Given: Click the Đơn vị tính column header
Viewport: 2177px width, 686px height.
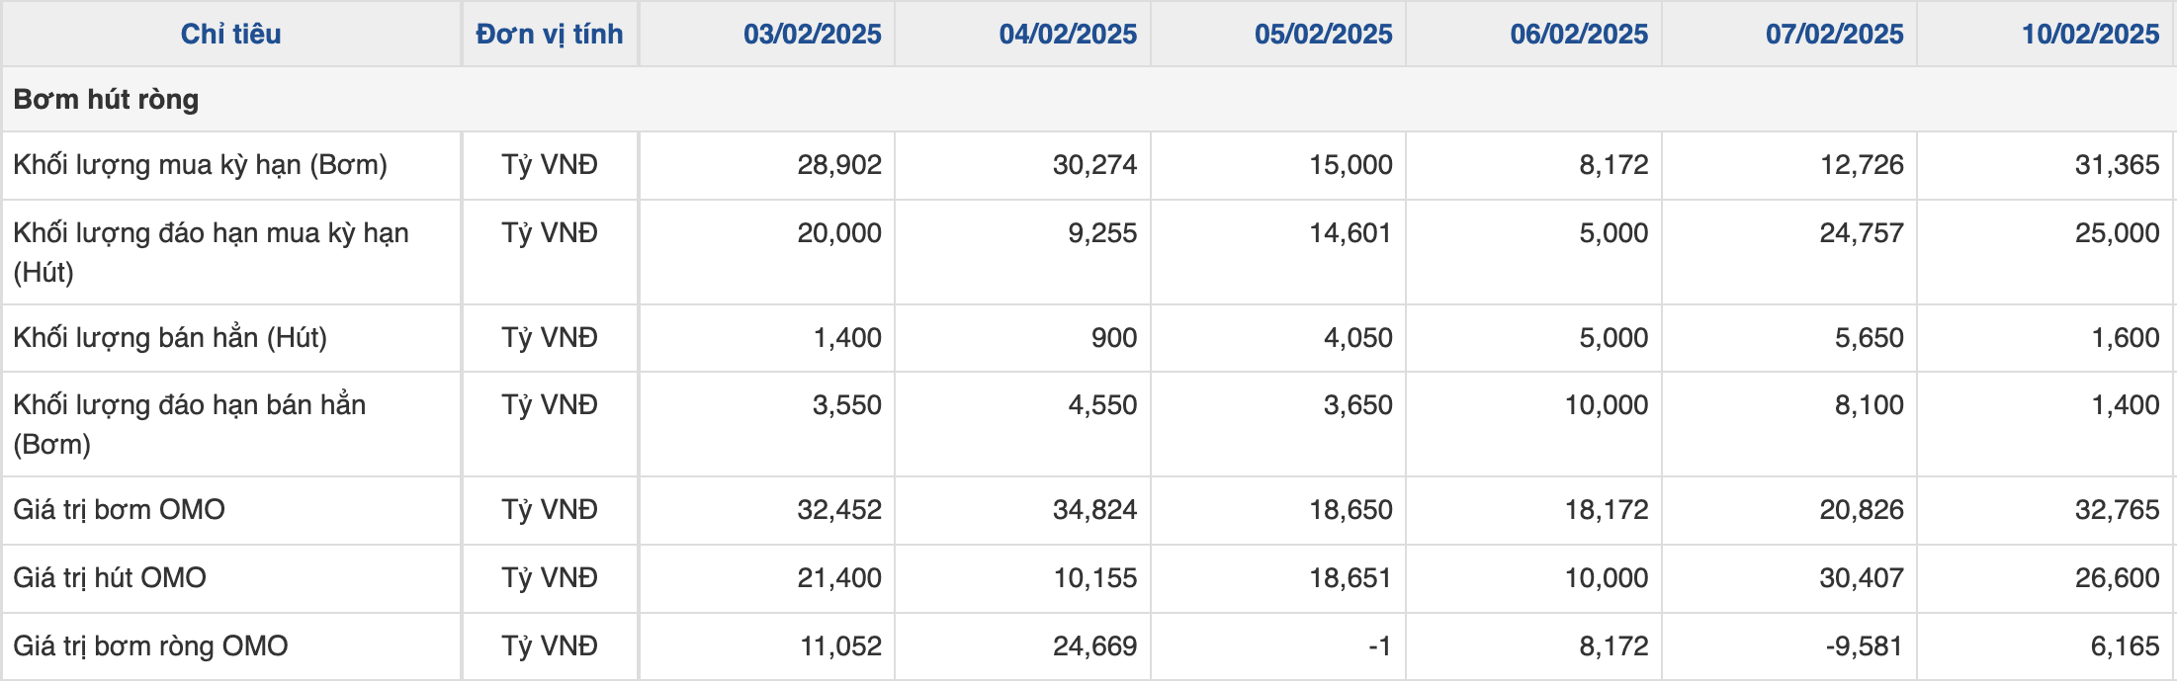Looking at the screenshot, I should pos(550,35).
